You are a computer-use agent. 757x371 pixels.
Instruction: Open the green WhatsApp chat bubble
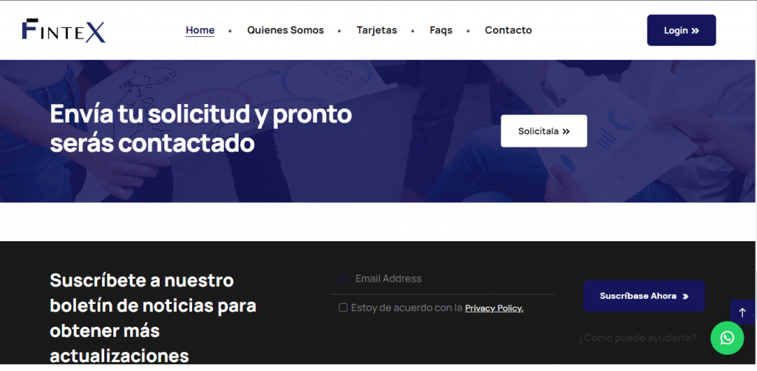click(x=727, y=338)
